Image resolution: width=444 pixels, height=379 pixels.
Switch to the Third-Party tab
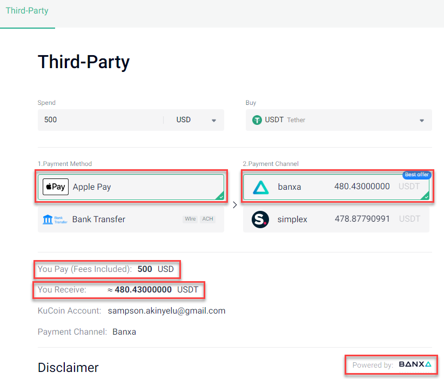27,11
